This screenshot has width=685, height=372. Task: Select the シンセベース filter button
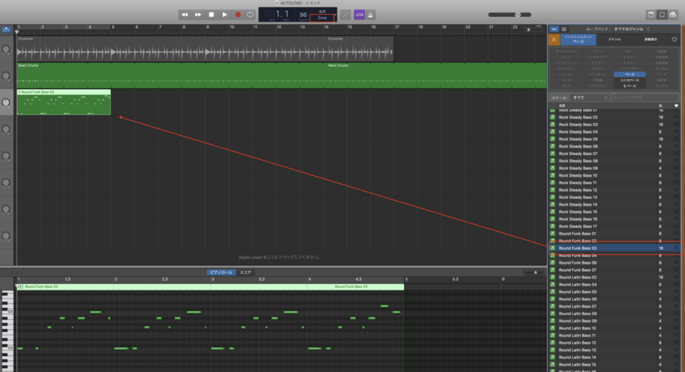tap(630, 80)
